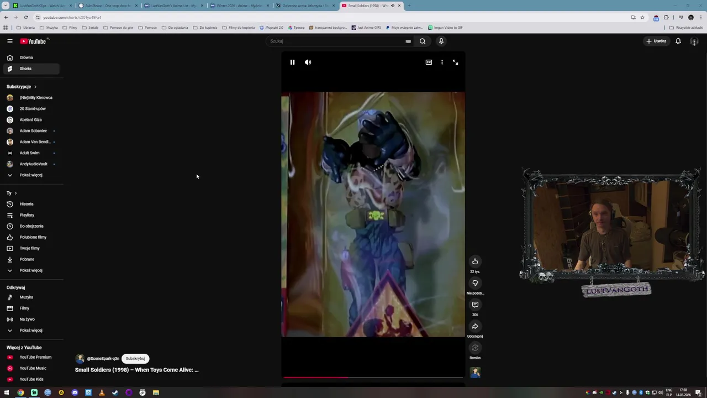Seek on the red Short progress bar
The height and width of the screenshot is (398, 707).
373,378
